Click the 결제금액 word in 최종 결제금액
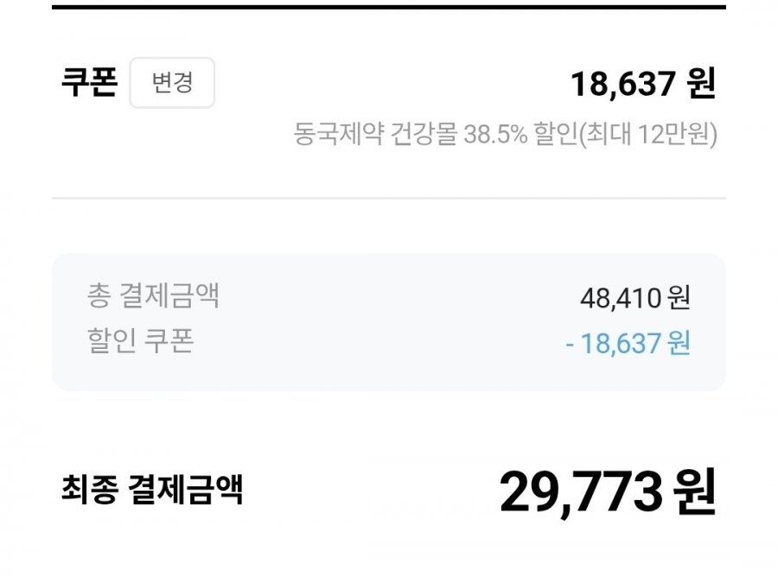This screenshot has width=778, height=577. point(184,490)
